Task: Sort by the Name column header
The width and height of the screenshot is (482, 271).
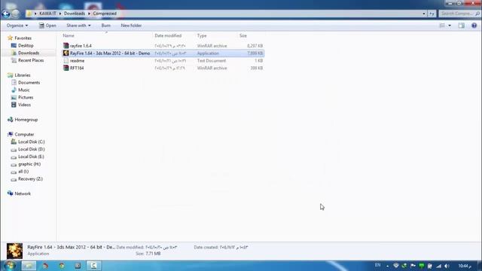Action: pos(69,35)
